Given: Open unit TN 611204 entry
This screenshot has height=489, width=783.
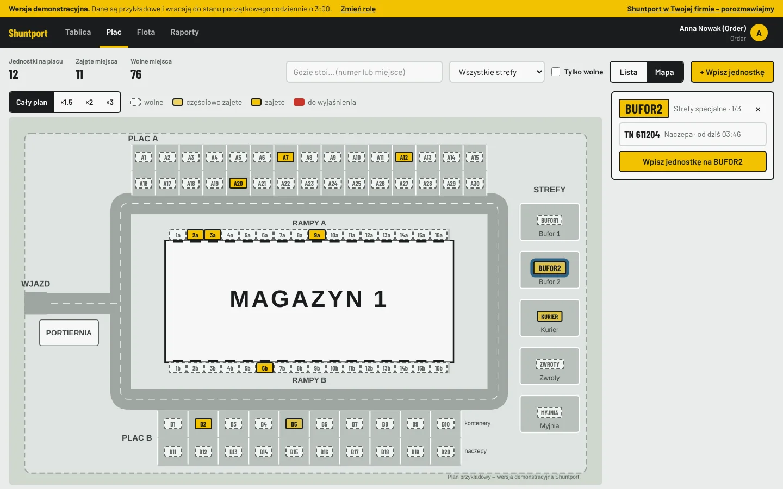Looking at the screenshot, I should [x=692, y=134].
